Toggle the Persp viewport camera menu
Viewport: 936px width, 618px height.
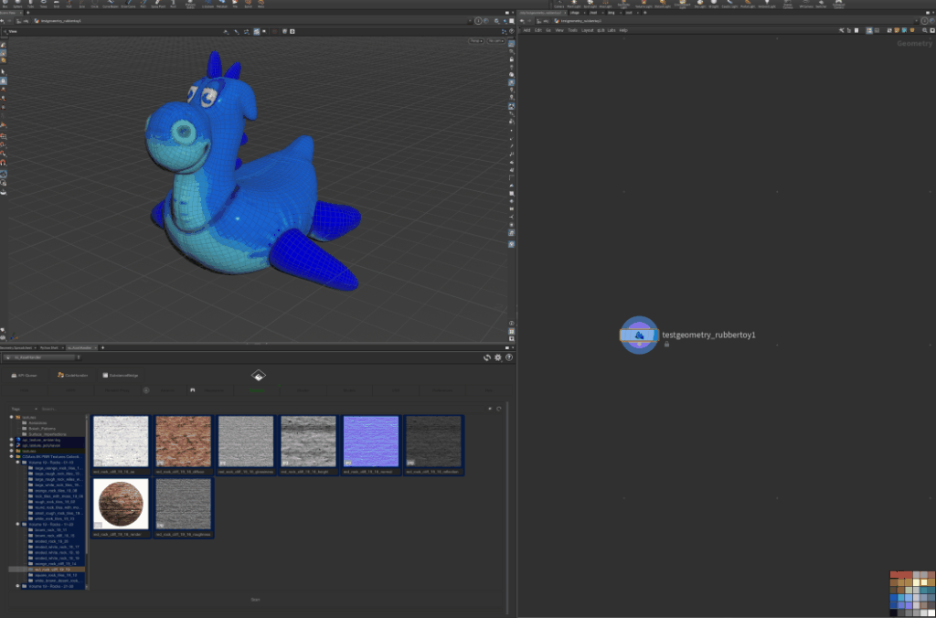tap(476, 41)
